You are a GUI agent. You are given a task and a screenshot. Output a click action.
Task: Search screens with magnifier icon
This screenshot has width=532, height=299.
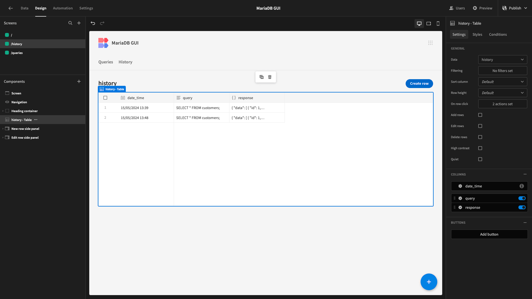(70, 23)
